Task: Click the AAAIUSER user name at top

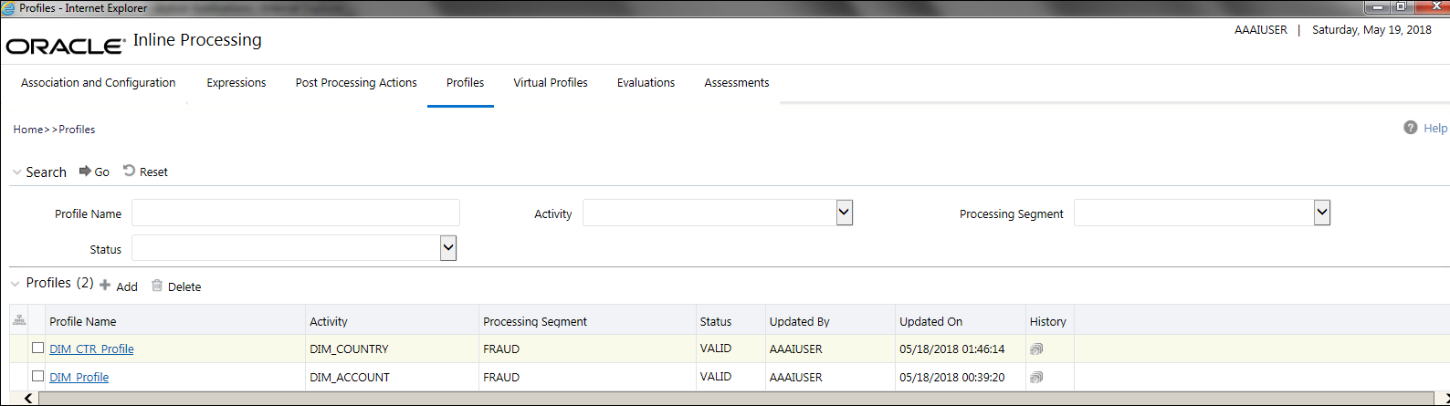Action: click(x=1261, y=30)
